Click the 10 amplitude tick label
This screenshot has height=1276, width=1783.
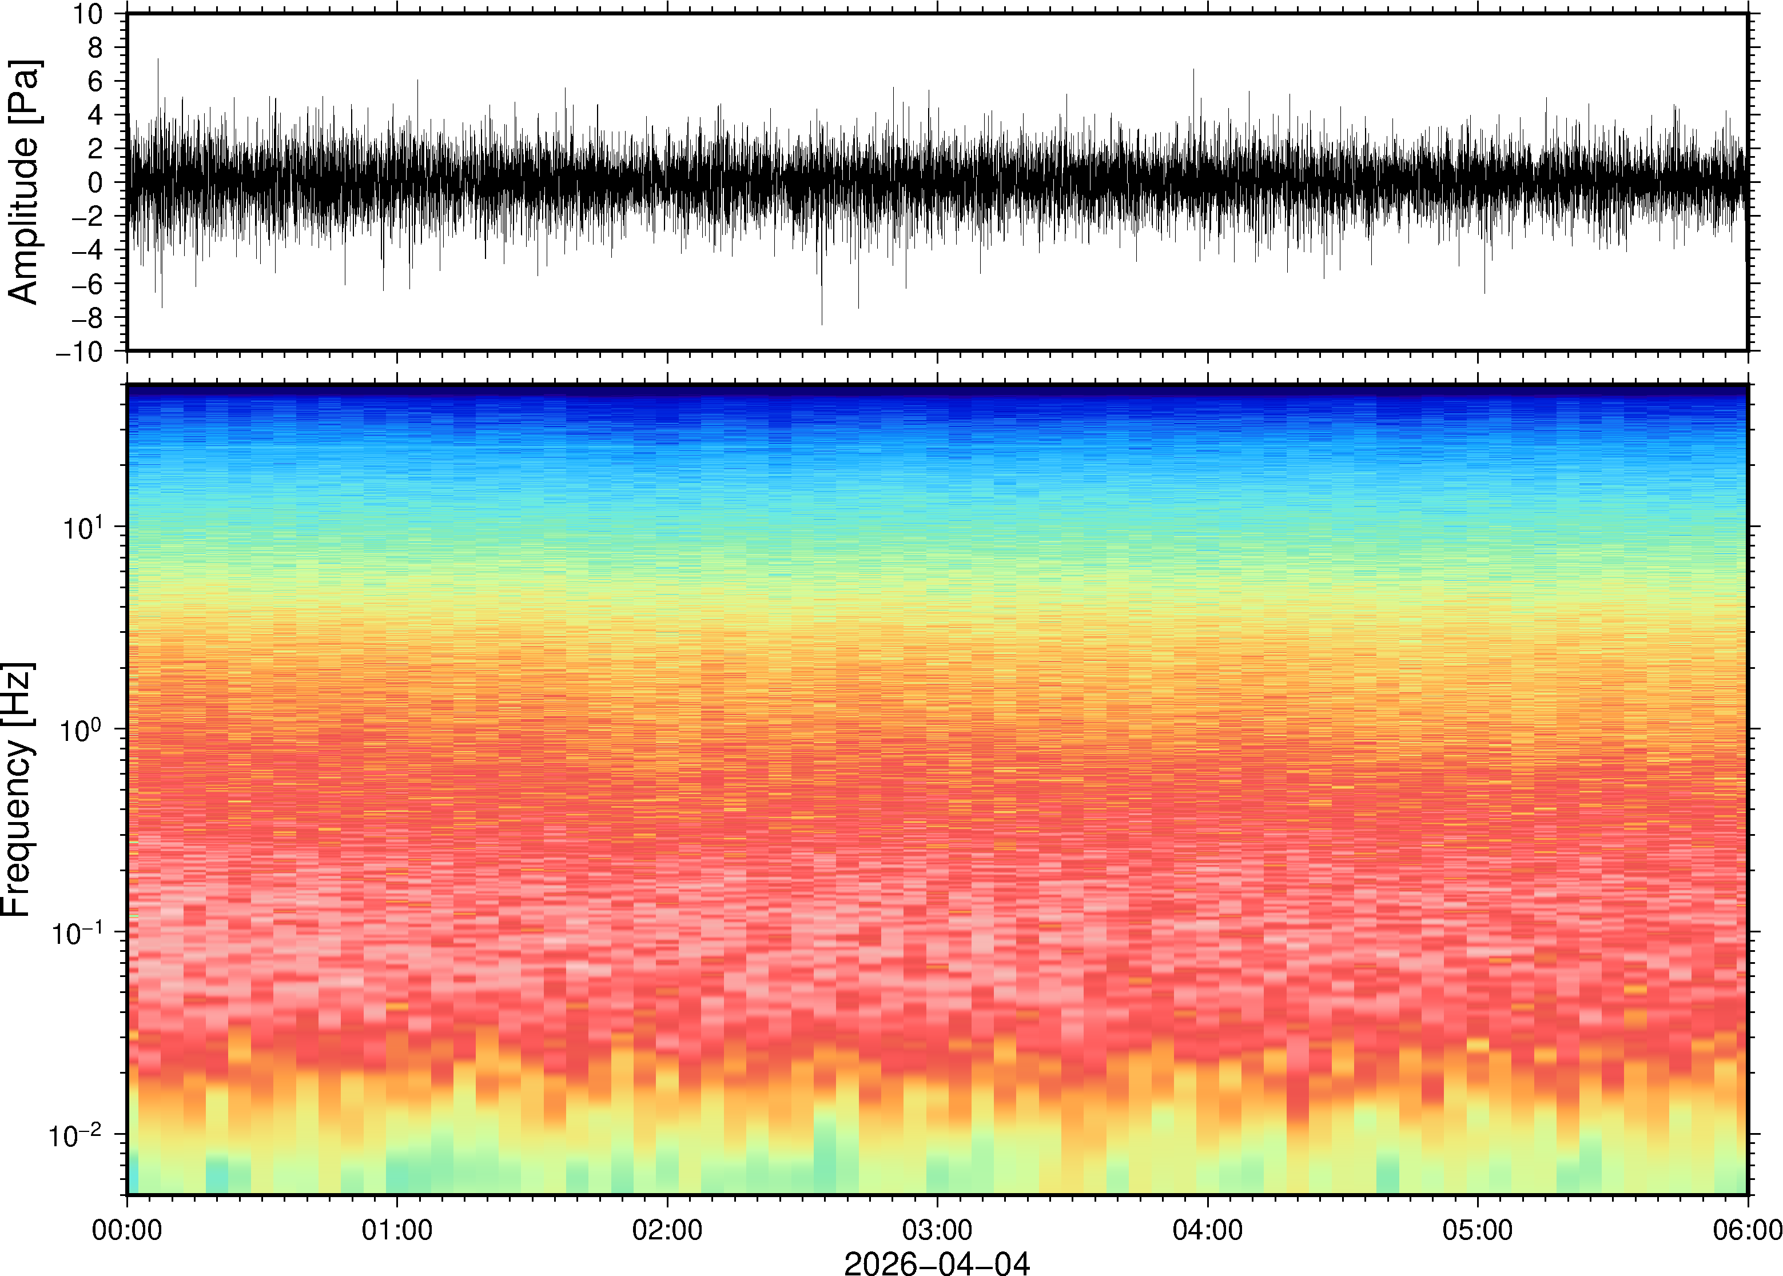(x=87, y=14)
